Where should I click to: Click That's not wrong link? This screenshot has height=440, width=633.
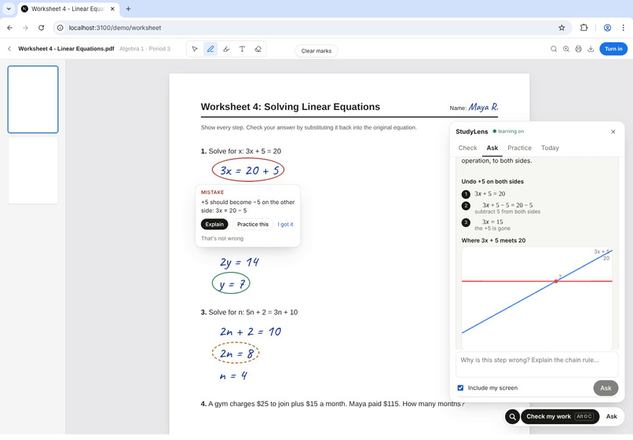[x=222, y=238]
